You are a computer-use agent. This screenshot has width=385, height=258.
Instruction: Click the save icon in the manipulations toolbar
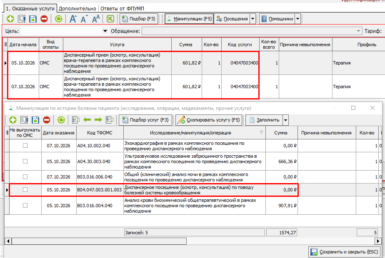point(35,120)
